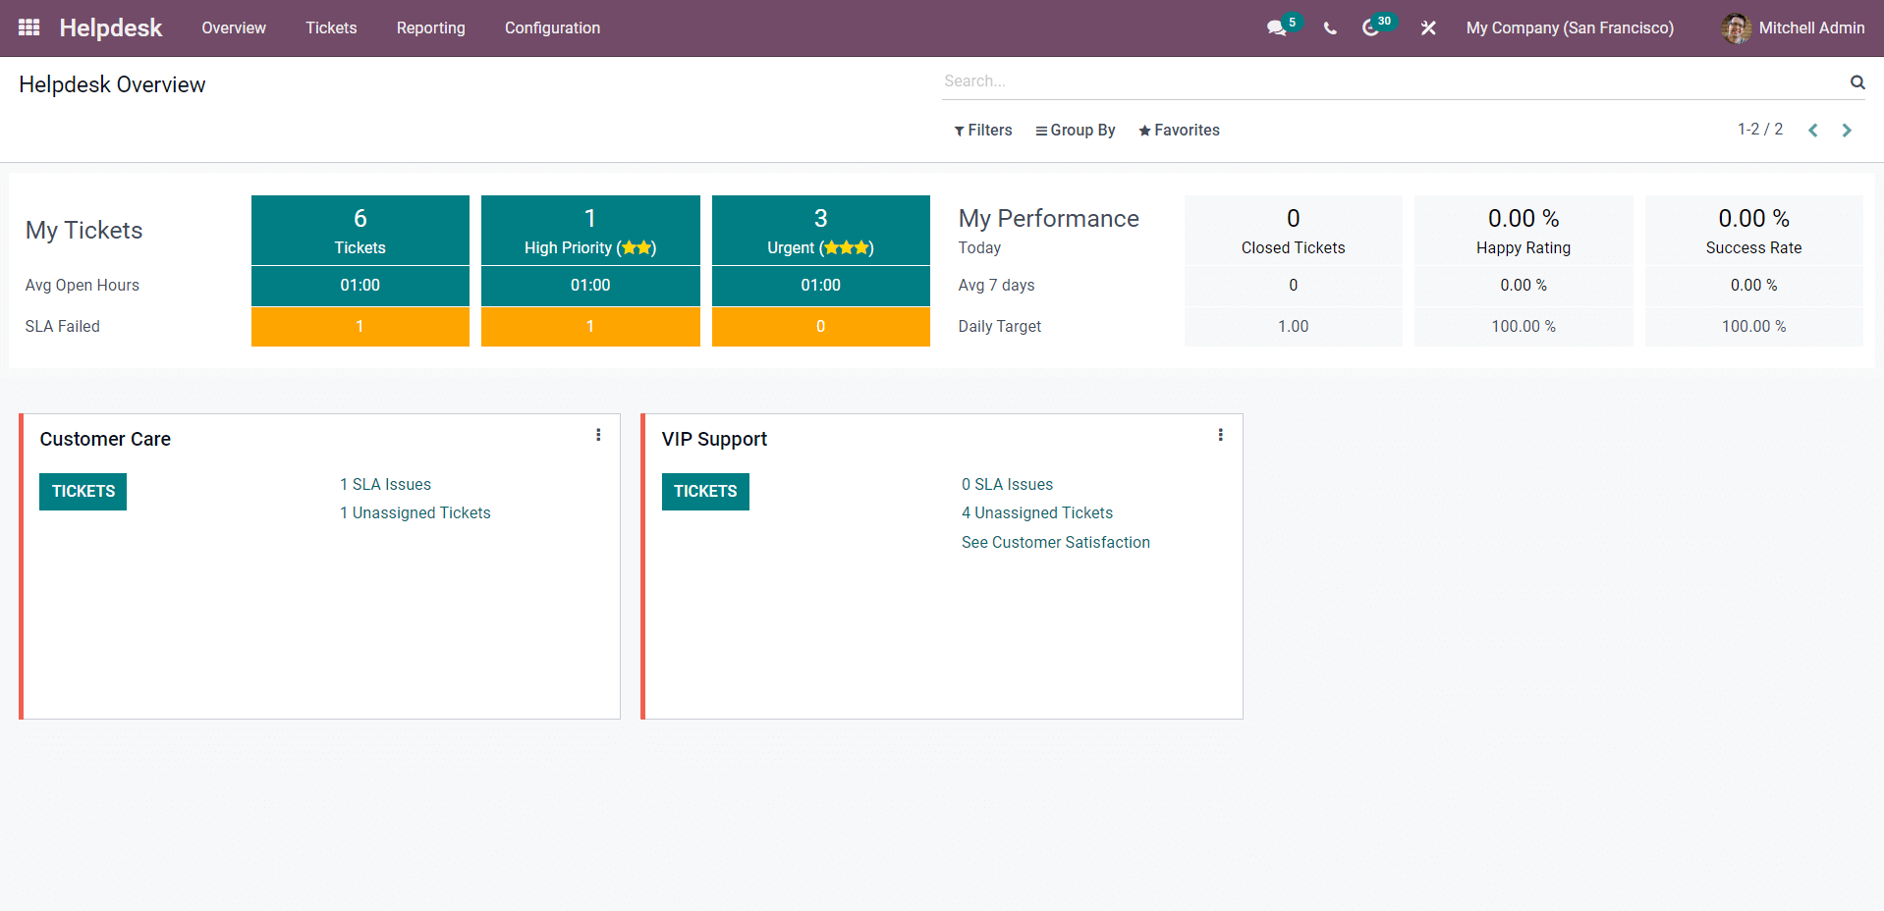Click the Search input field
The image size is (1884, 911).
1393,81
